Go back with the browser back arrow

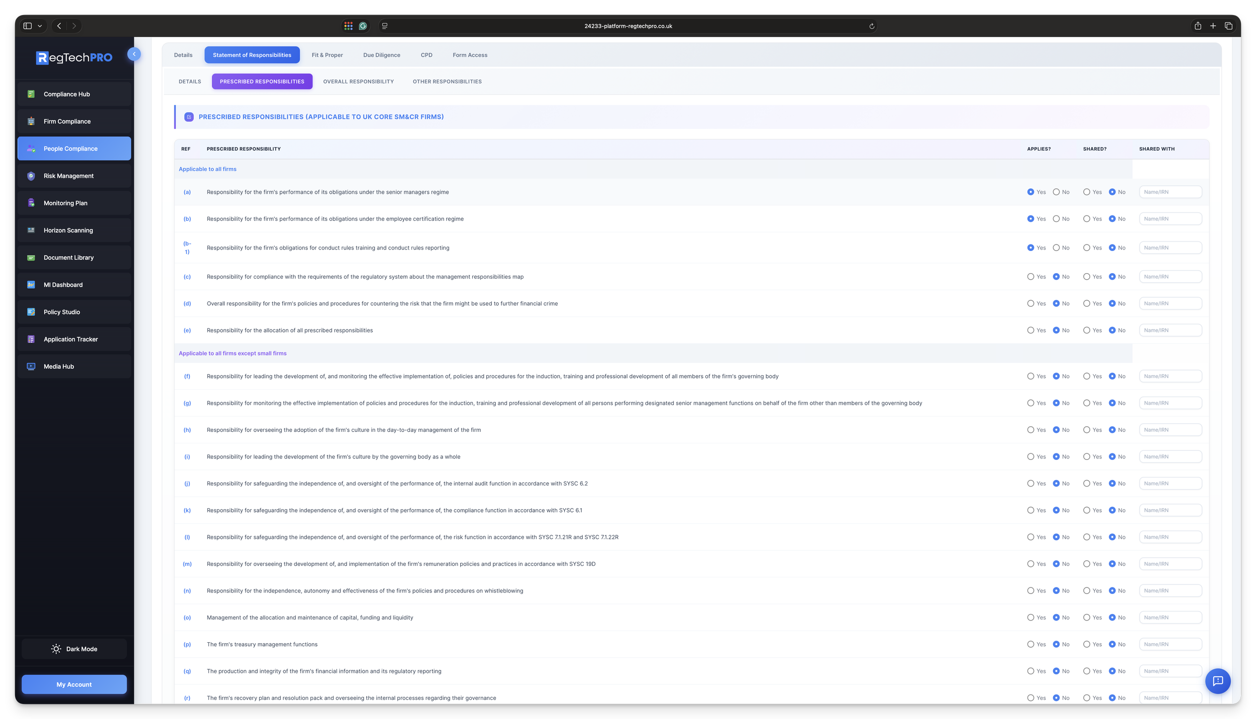(x=59, y=26)
